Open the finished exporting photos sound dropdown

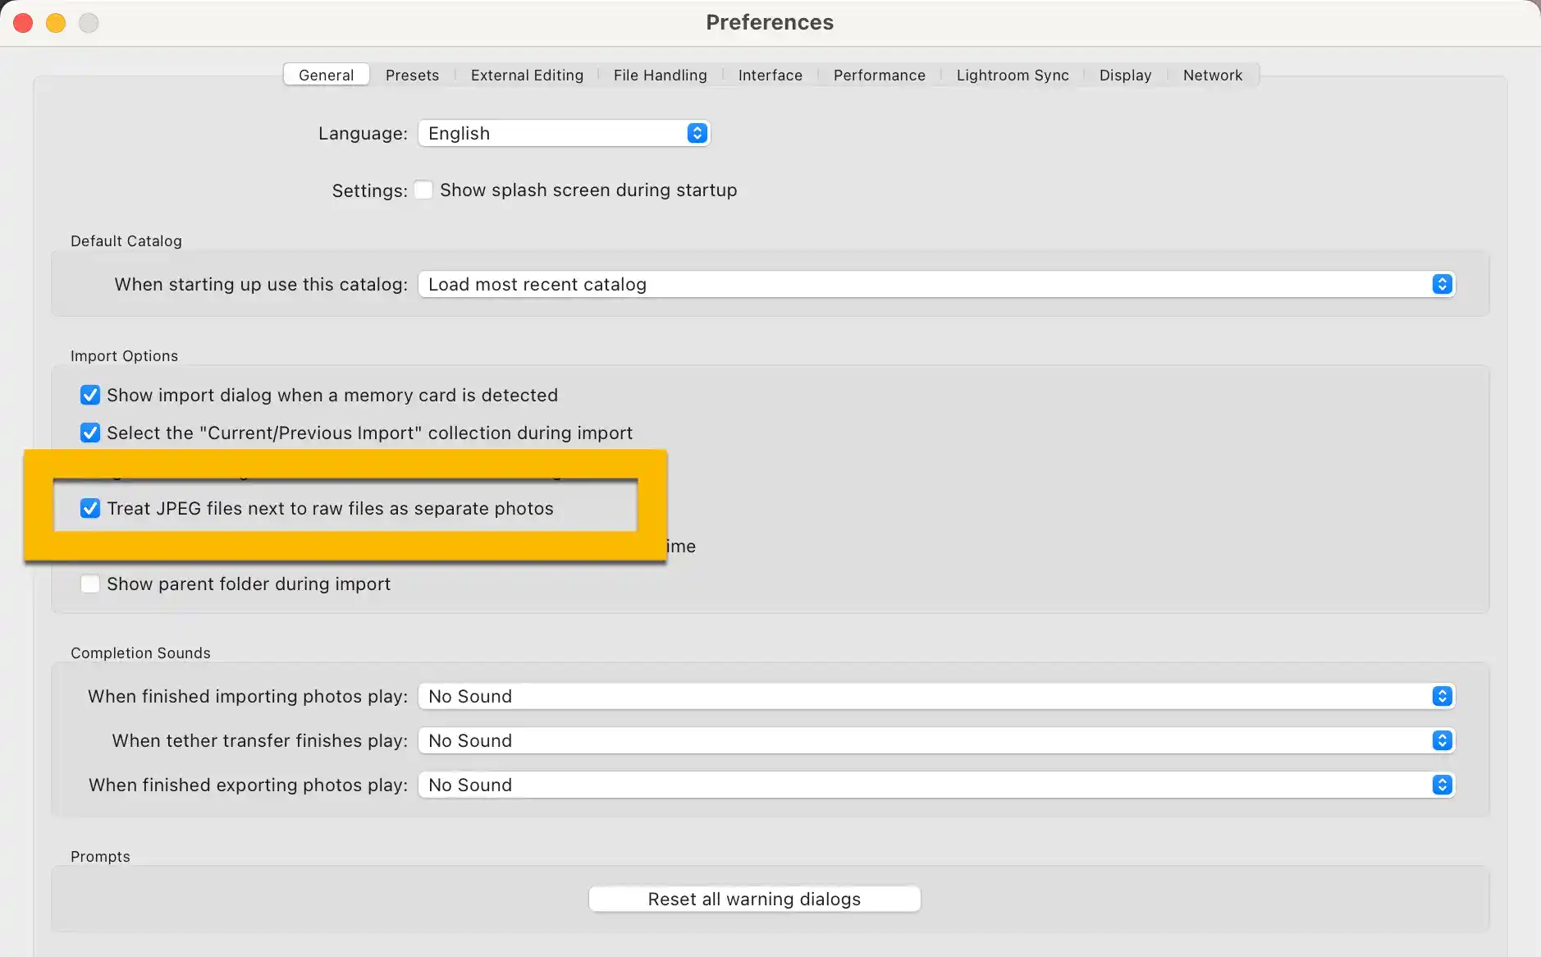coord(936,785)
